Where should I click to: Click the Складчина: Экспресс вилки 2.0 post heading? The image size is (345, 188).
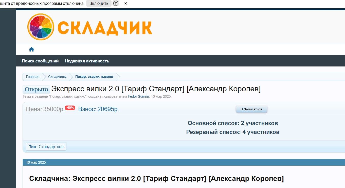tap(156, 179)
